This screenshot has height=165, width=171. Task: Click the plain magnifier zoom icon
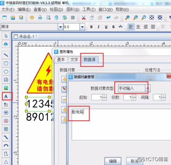[144, 18]
